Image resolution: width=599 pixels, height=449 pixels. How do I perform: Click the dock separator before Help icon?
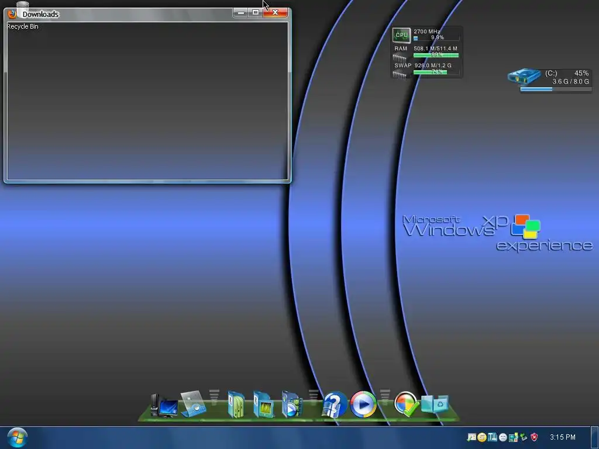click(x=314, y=397)
